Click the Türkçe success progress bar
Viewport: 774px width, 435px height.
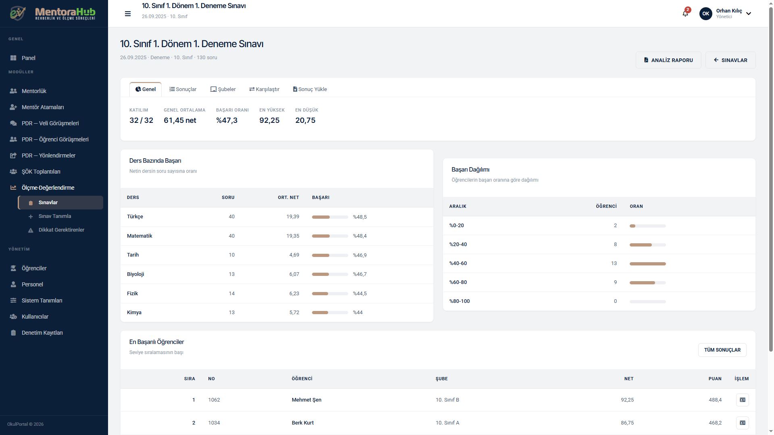tap(330, 217)
